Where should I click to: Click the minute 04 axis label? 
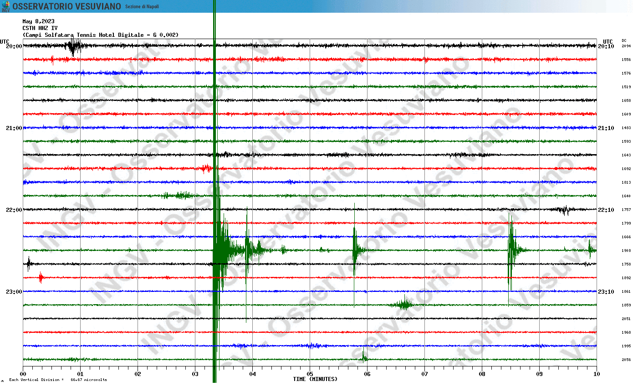click(252, 374)
